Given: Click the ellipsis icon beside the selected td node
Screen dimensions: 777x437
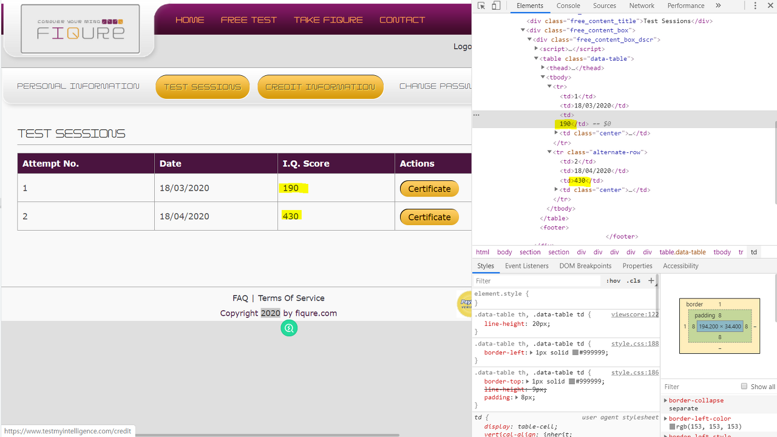Looking at the screenshot, I should [x=477, y=115].
